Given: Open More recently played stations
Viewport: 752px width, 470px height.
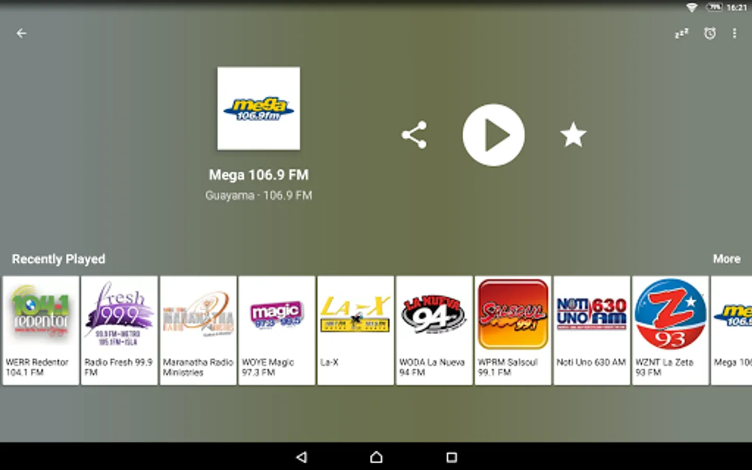Looking at the screenshot, I should tap(726, 259).
